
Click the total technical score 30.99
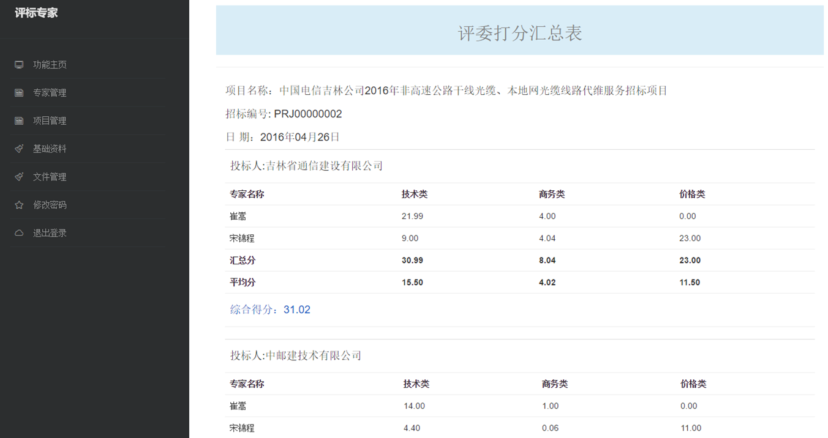[x=412, y=261]
